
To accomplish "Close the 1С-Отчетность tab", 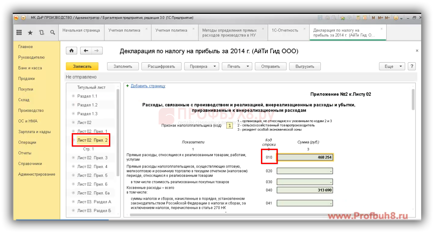I will [305, 29].
